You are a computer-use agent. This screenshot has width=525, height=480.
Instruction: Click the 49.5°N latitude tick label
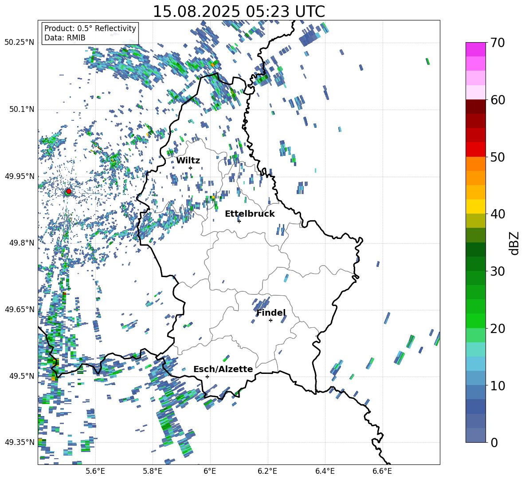coord(21,376)
